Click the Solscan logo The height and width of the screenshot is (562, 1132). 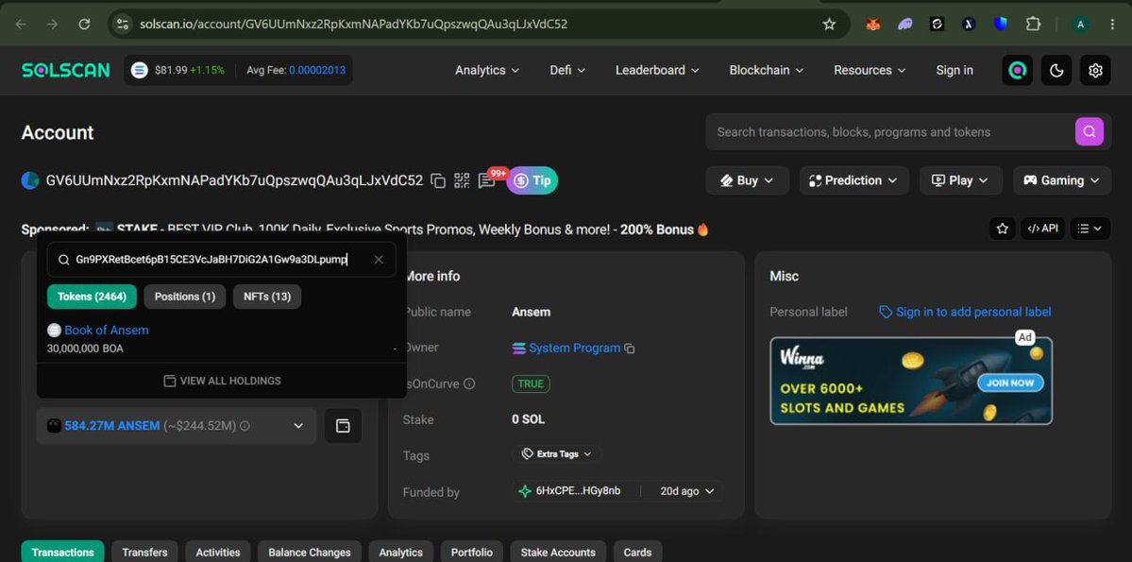[66, 70]
